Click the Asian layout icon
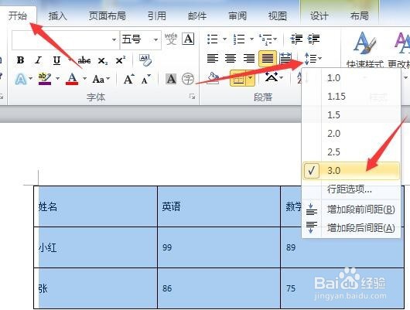Image resolution: width=410 pixels, height=310 pixels. (272, 77)
